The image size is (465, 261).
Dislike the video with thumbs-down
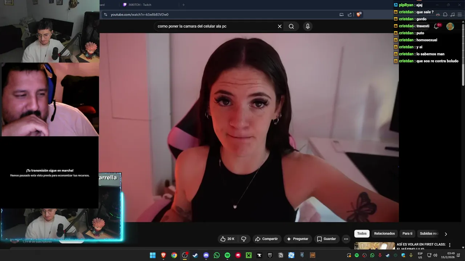[x=244, y=239]
